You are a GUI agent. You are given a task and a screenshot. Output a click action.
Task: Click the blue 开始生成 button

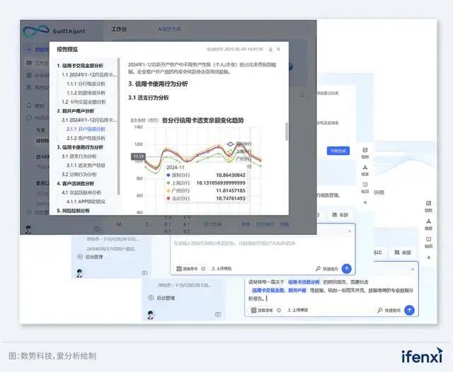(x=338, y=151)
